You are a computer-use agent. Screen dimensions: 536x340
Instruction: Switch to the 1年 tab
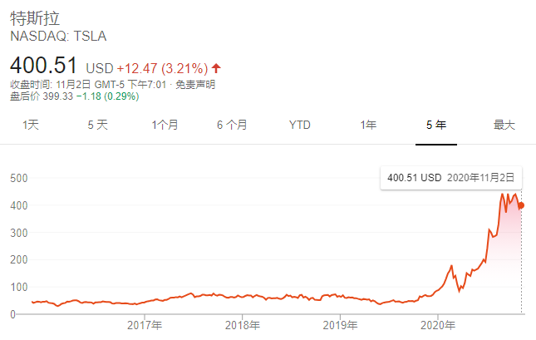coord(368,125)
